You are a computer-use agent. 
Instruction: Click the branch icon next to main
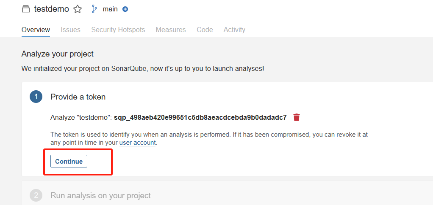point(94,9)
